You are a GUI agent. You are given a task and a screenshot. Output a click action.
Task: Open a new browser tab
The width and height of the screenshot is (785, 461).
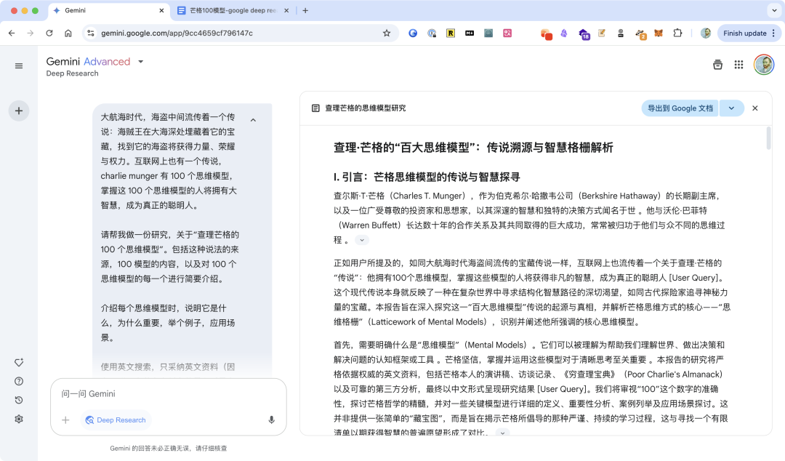[x=305, y=10]
